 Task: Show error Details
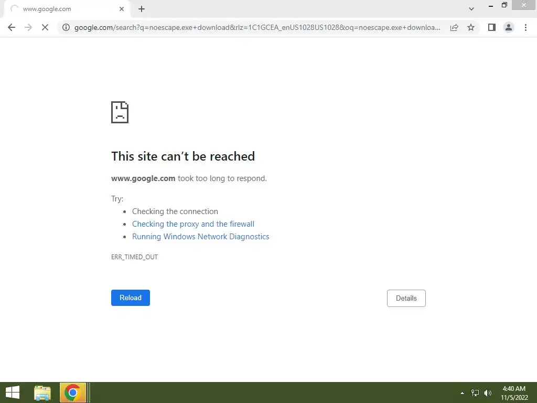pos(406,298)
